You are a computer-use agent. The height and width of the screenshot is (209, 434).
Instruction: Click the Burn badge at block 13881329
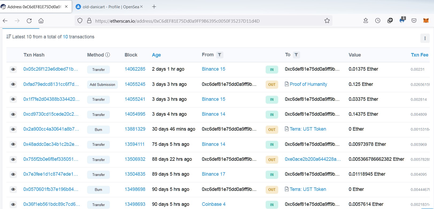(x=98, y=130)
